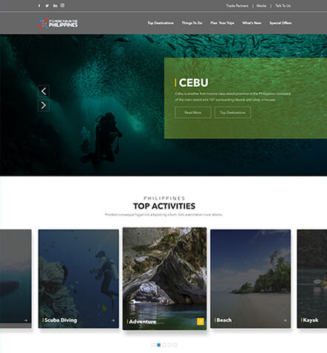
Task: Click arrow on Beach card
Action: tap(285, 320)
